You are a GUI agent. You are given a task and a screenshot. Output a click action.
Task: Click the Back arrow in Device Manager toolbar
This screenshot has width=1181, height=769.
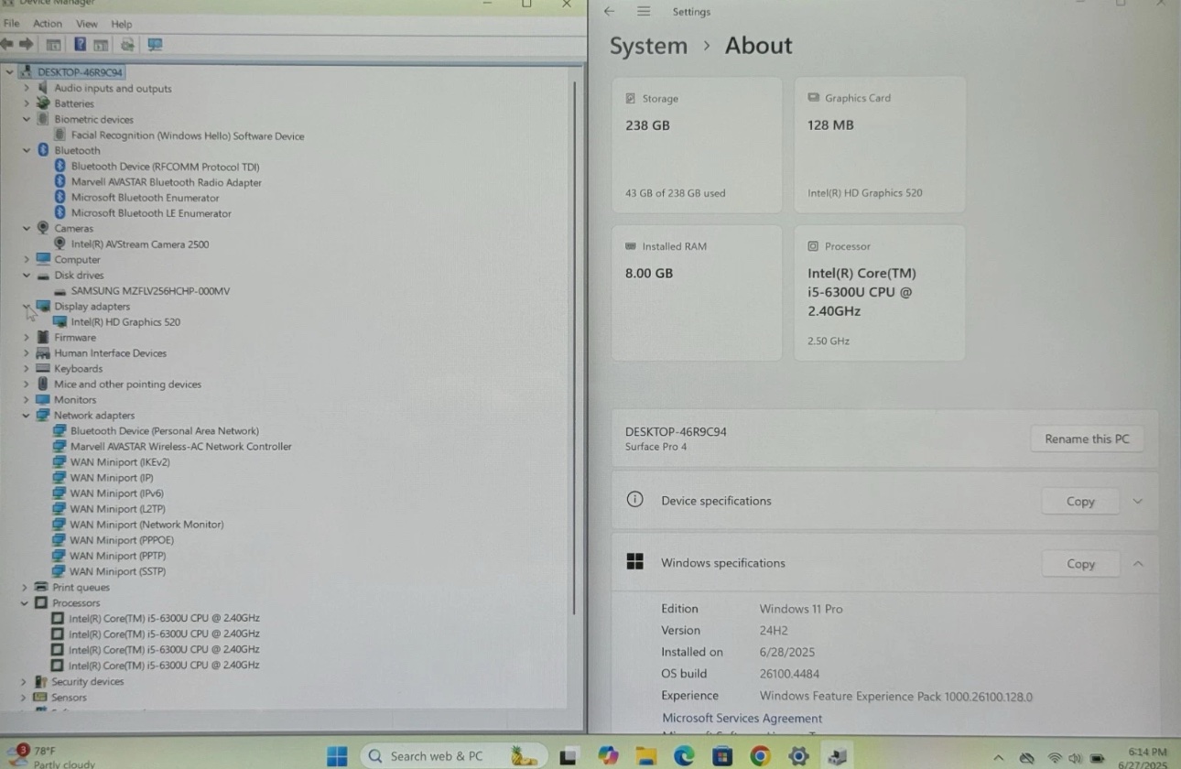pyautogui.click(x=7, y=44)
